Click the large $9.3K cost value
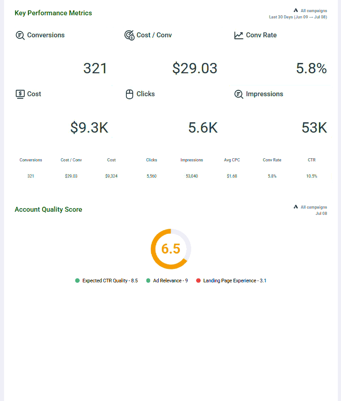The image size is (341, 401). [x=90, y=128]
